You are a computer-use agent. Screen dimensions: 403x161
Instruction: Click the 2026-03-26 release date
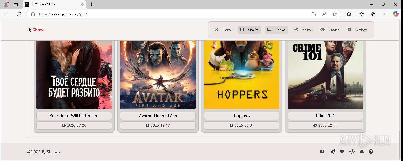pos(74,125)
